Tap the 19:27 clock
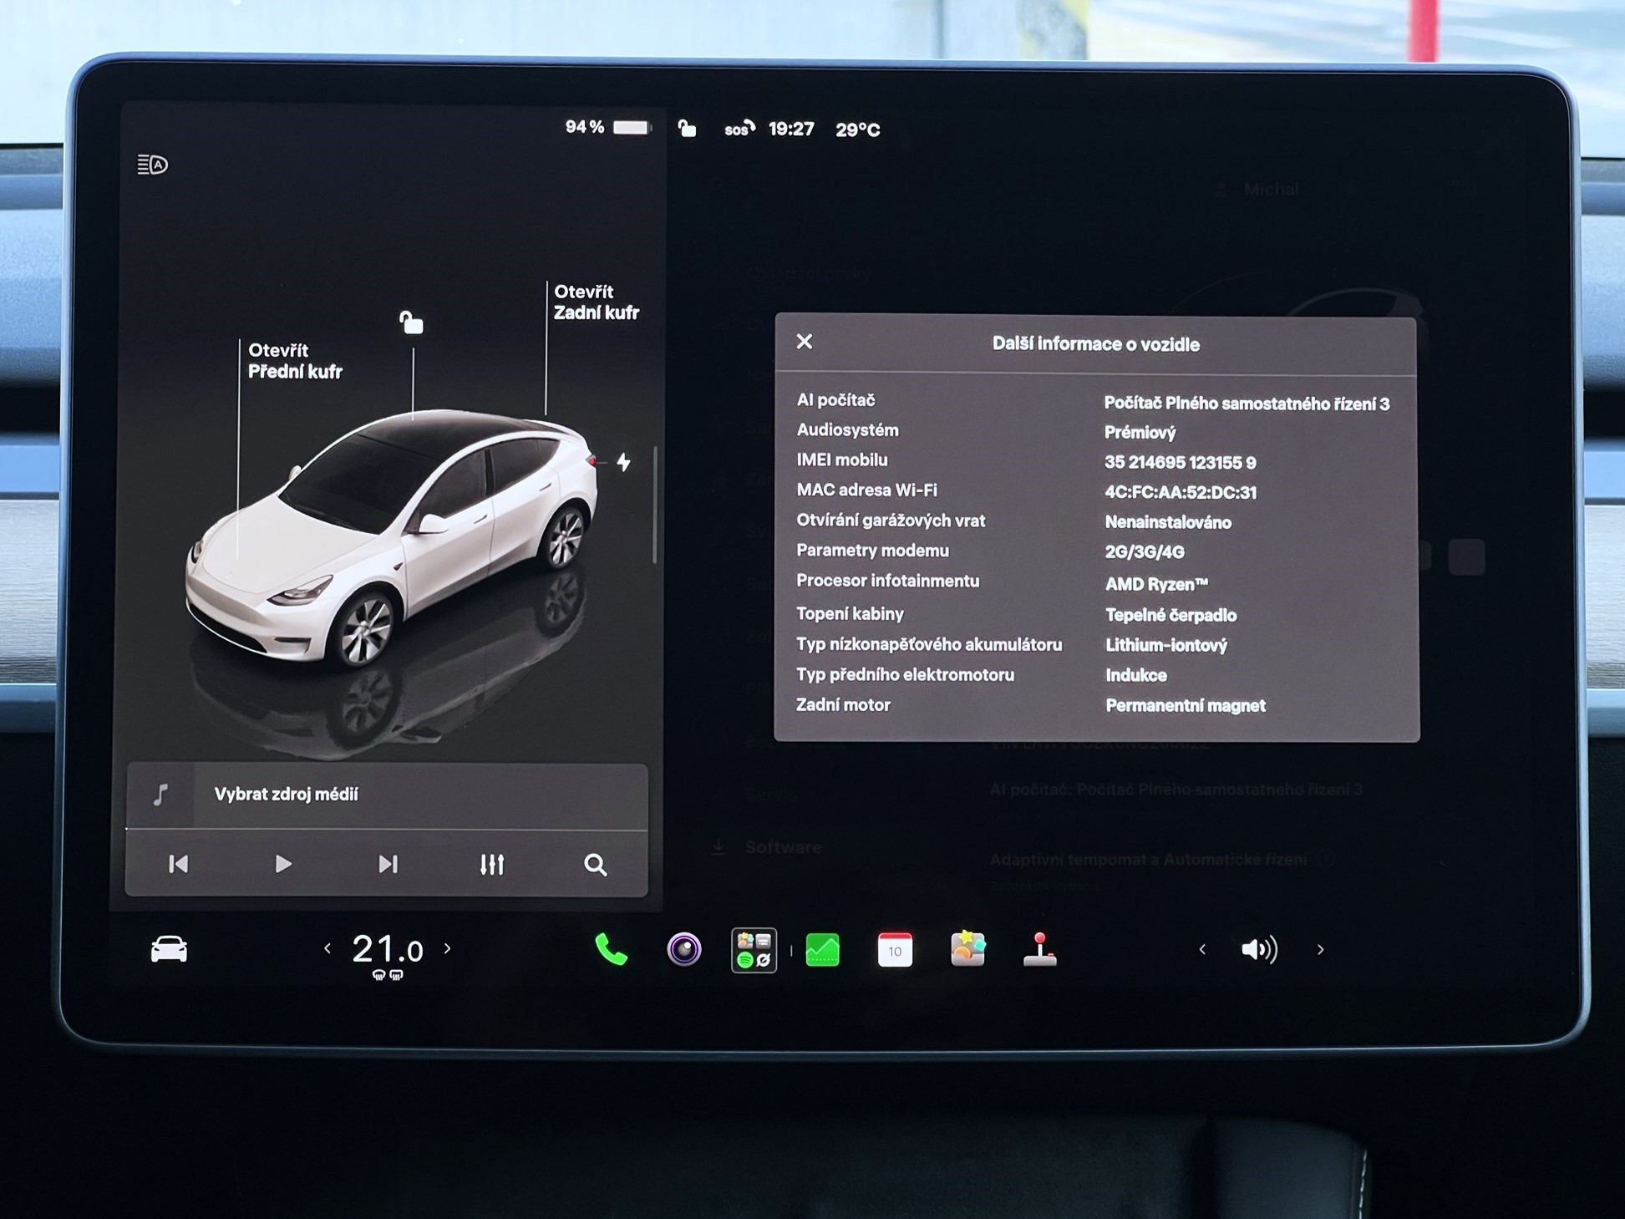Screen dimensions: 1625x1219 (791, 129)
